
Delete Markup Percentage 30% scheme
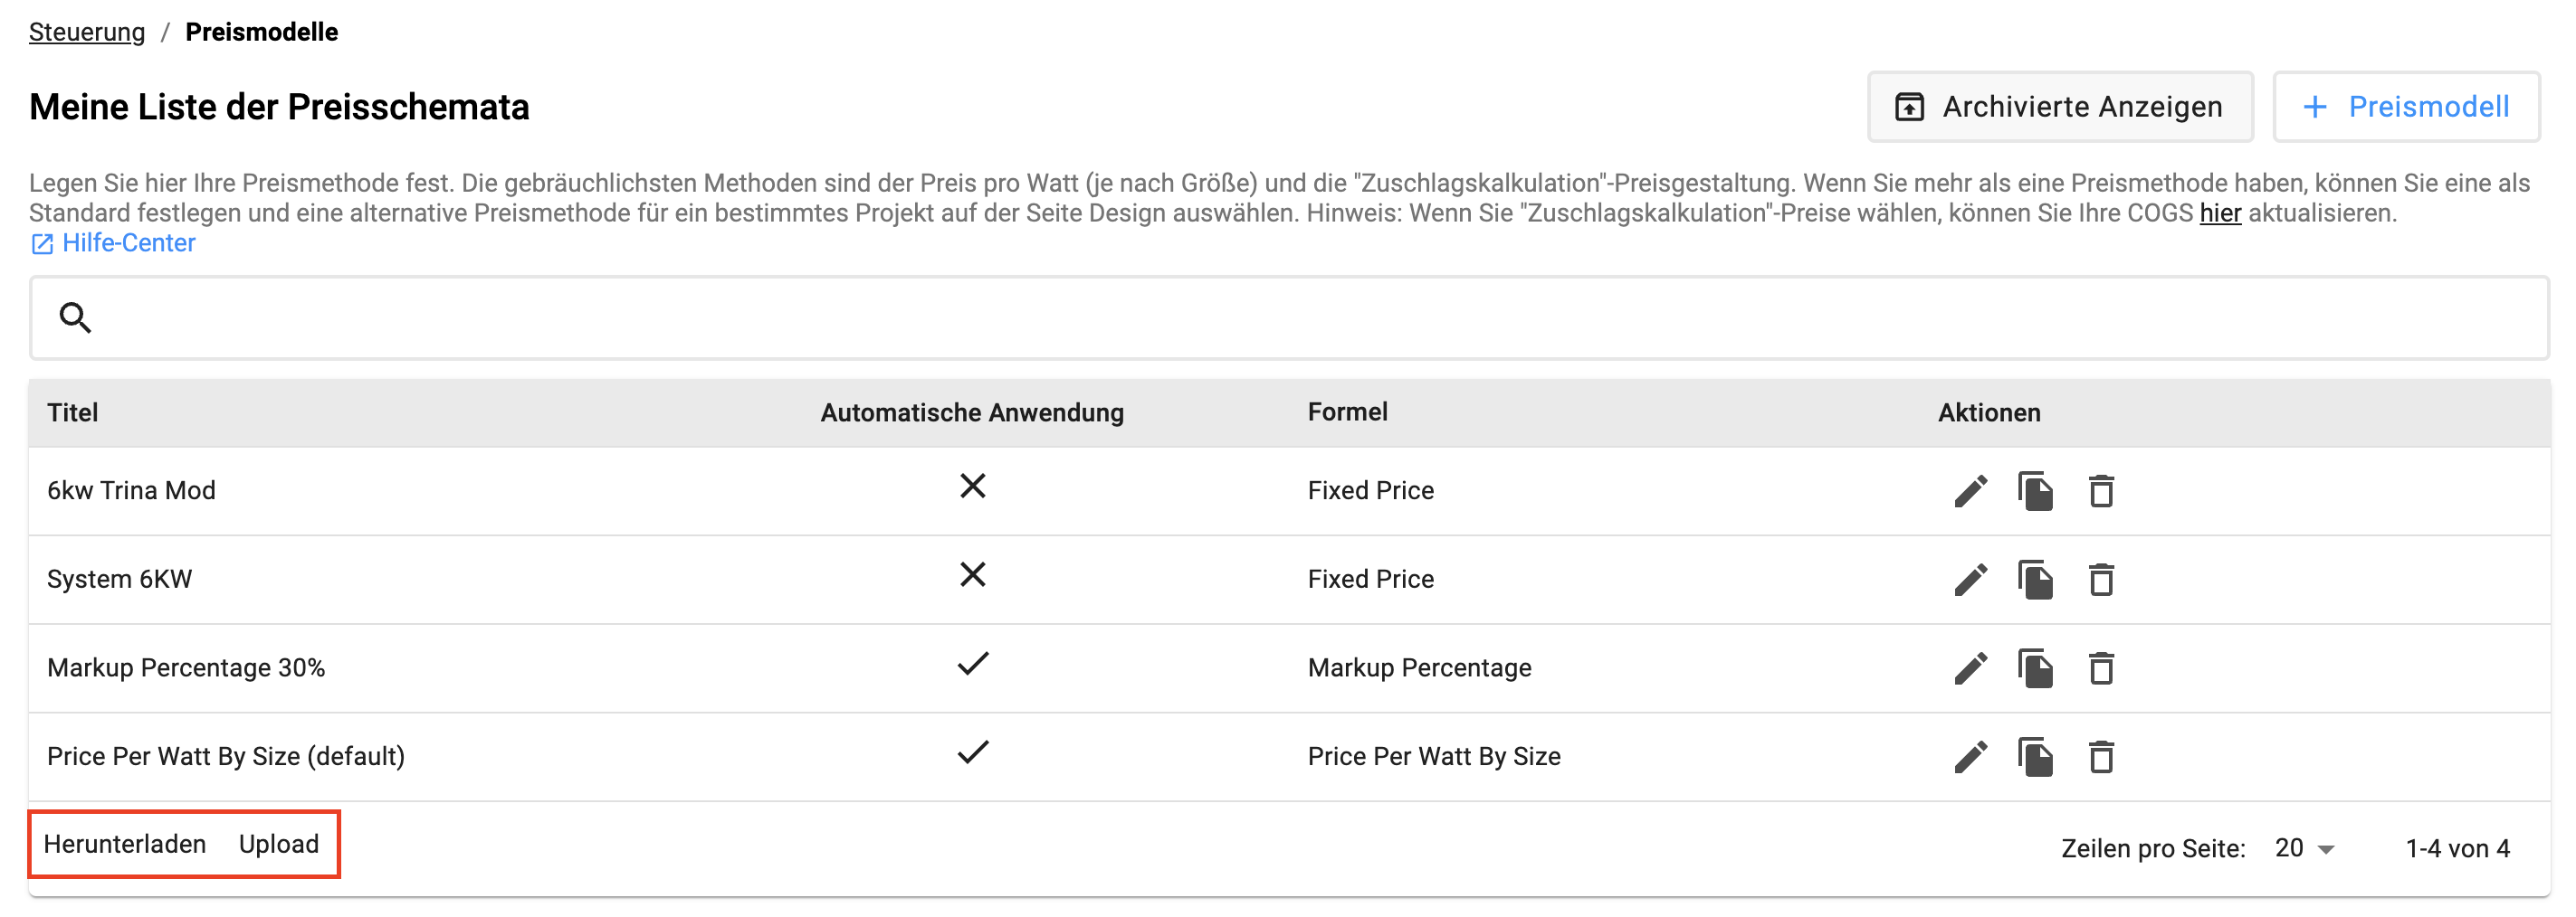tap(2101, 668)
